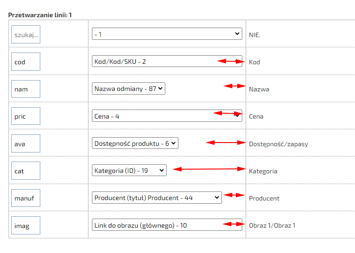Image resolution: width=355 pixels, height=253 pixels.
Task: Click the "szukaj..." search input field
Action: [26, 34]
